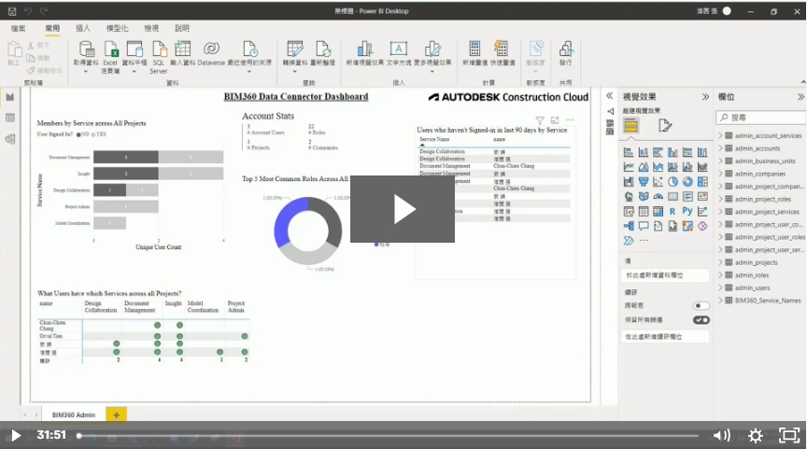Switch to Report view in left sidebar
Image resolution: width=807 pixels, height=449 pixels.
[x=9, y=97]
